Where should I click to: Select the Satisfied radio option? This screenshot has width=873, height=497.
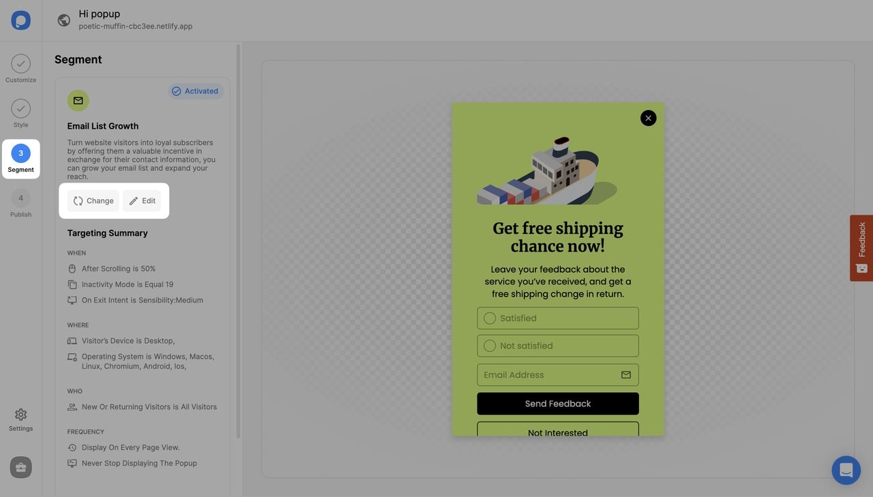[x=490, y=318]
